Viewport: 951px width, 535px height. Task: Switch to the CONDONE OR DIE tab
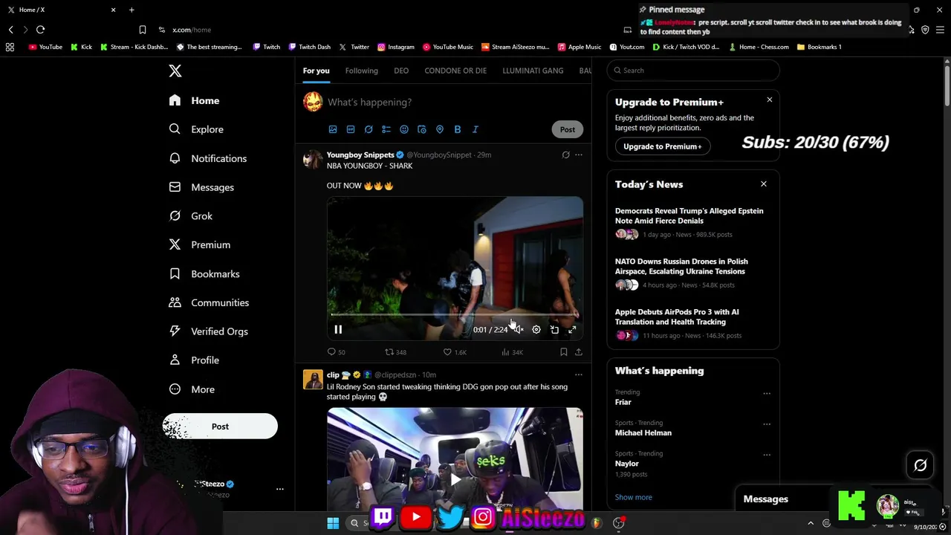click(455, 71)
